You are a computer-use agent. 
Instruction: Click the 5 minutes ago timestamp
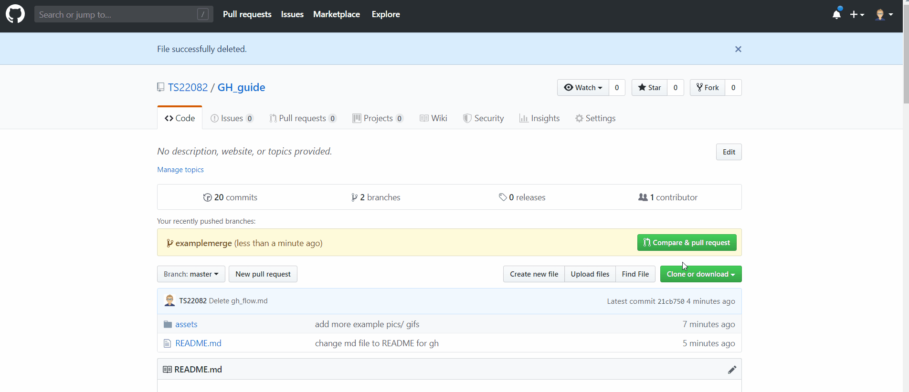coord(708,343)
